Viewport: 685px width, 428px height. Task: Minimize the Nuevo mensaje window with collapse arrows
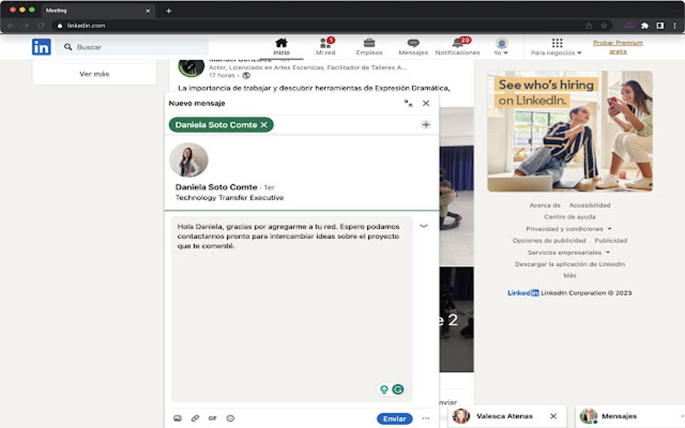pos(408,103)
